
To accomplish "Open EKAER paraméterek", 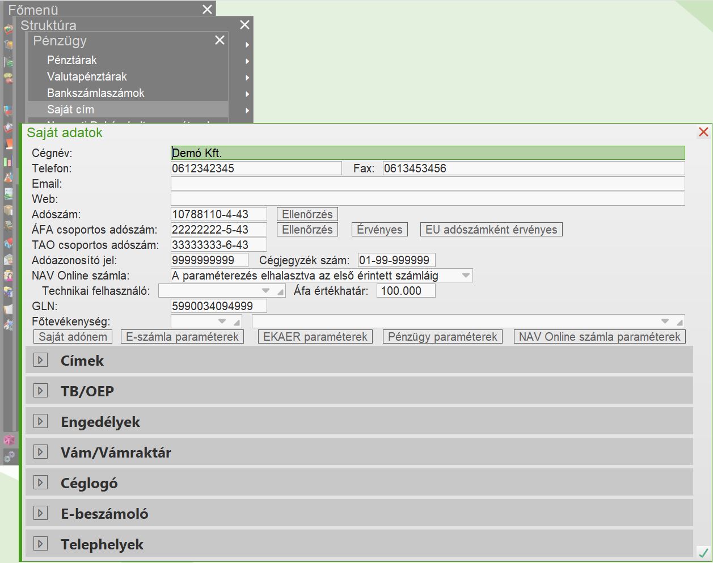I will [x=315, y=337].
